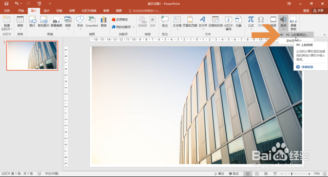Click the Share (共享) button
This screenshot has height=177, width=328.
318,11
